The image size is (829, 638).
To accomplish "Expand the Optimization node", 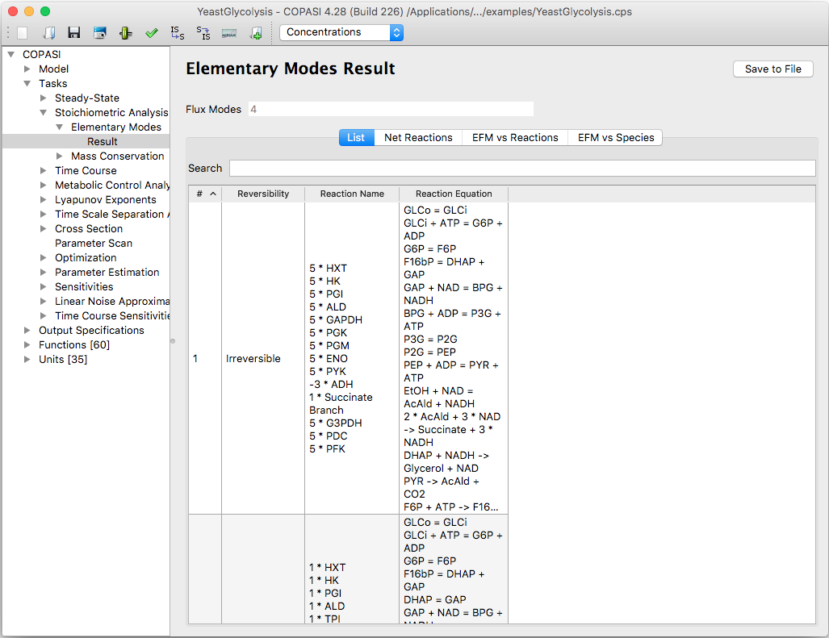I will [44, 258].
